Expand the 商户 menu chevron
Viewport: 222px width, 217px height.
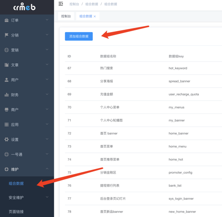(47, 109)
